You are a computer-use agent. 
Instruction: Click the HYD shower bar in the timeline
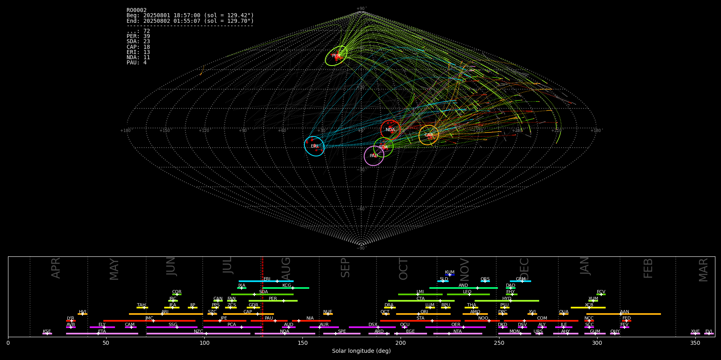[507, 301]
